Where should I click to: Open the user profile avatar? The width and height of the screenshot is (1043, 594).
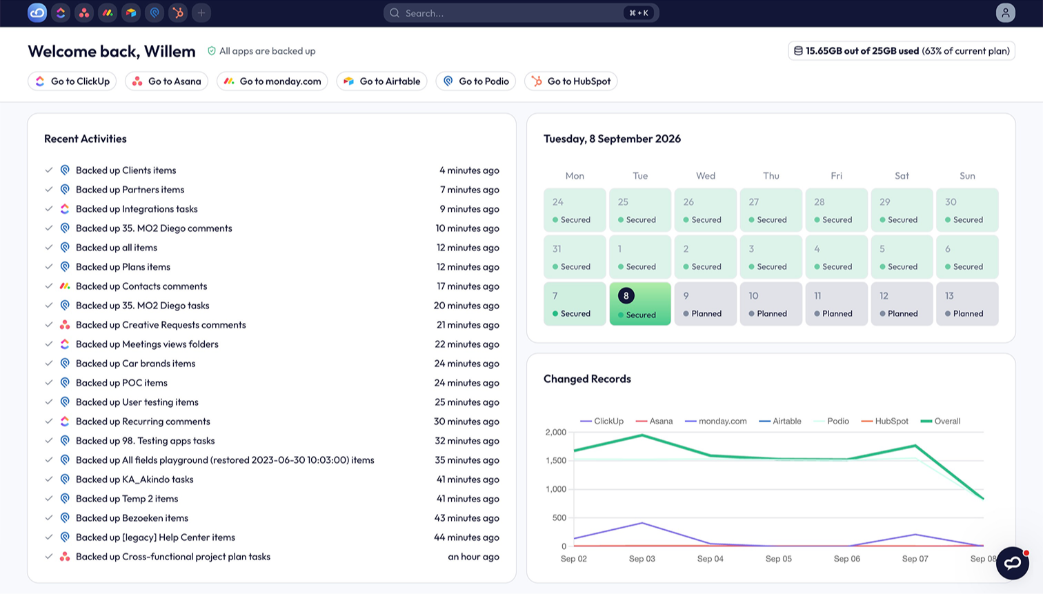click(1005, 12)
